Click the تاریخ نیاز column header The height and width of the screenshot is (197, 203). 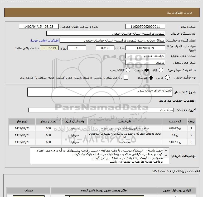[x=22, y=122]
